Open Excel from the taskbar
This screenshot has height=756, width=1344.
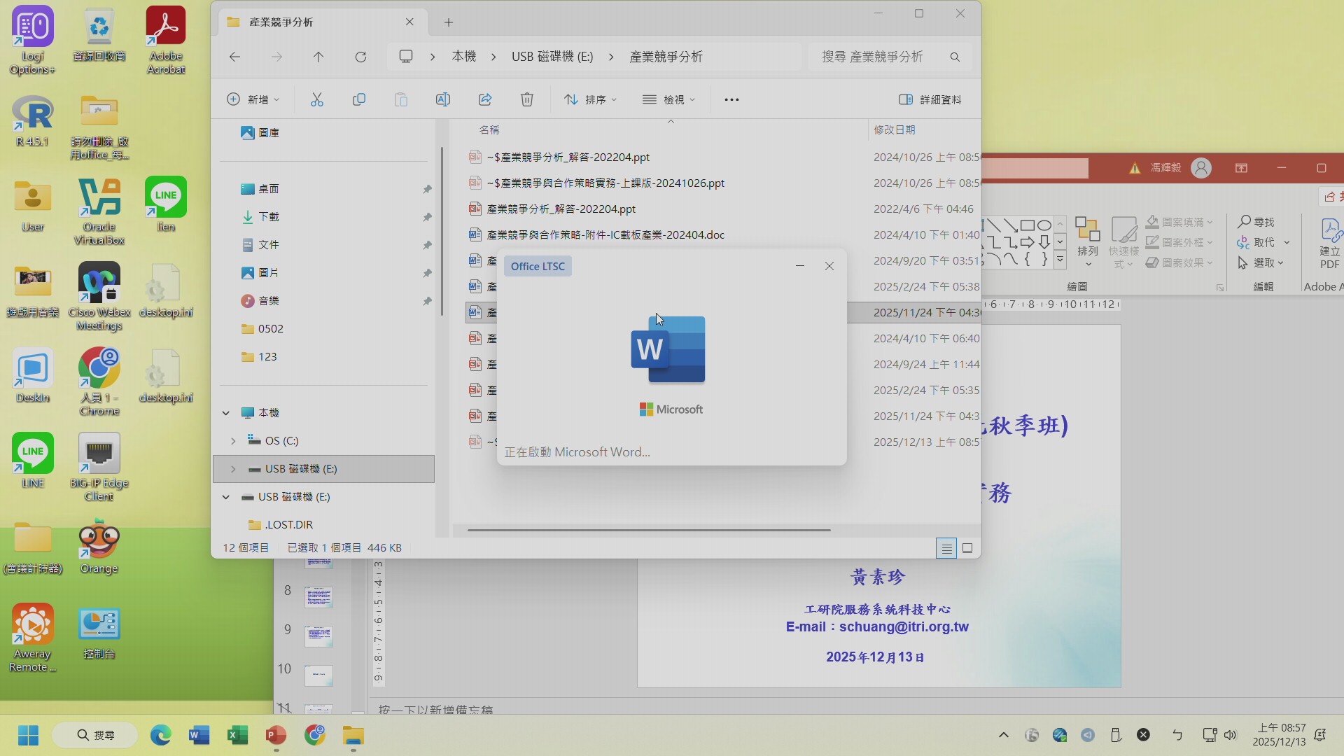click(238, 735)
